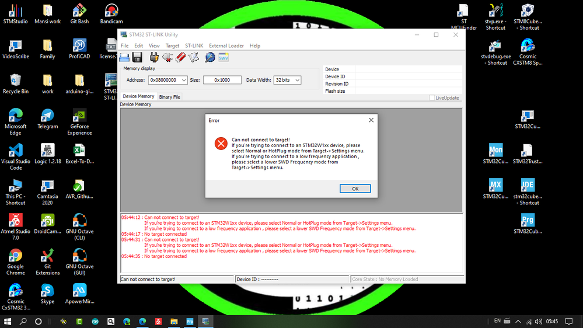The height and width of the screenshot is (328, 583).
Task: Open the STM8Cube shortcut desktop icon
Action: 528,17
